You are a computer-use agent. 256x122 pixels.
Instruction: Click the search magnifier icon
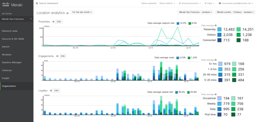pos(37,3)
